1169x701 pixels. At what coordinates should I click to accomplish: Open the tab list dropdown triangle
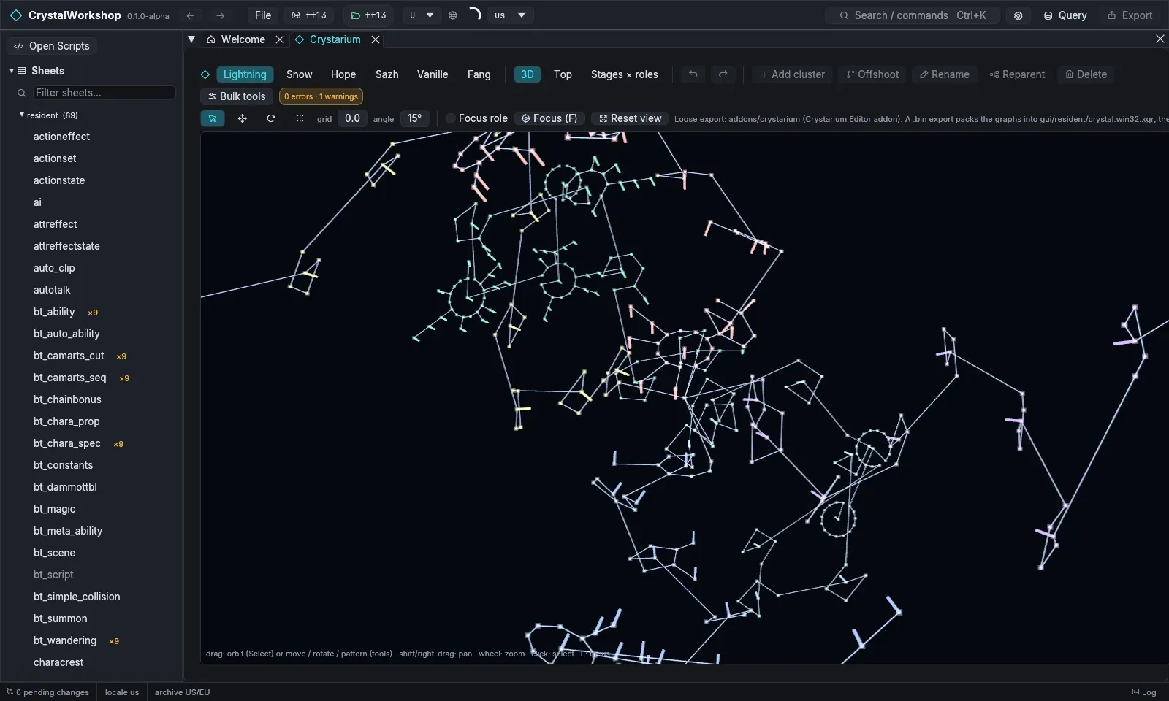[191, 39]
